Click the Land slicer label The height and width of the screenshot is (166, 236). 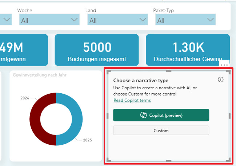click(x=91, y=10)
